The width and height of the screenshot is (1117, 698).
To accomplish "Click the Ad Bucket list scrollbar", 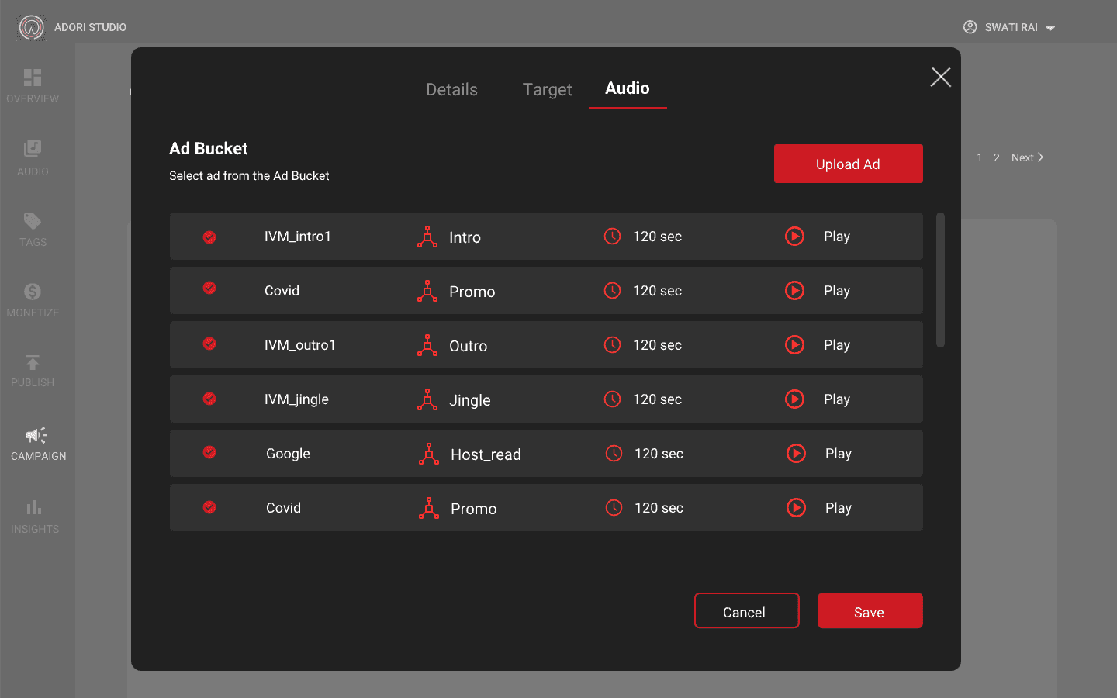I will 940,280.
